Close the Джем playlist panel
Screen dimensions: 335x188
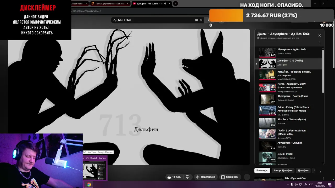[x=320, y=36]
